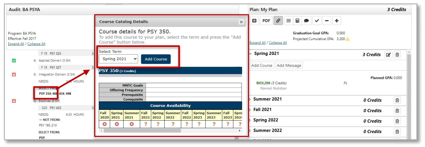
Task: Click the checkmark icon in plan toolbar
Action: (x=317, y=21)
